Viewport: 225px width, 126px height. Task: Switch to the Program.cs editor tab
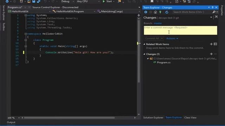[x=15, y=7]
